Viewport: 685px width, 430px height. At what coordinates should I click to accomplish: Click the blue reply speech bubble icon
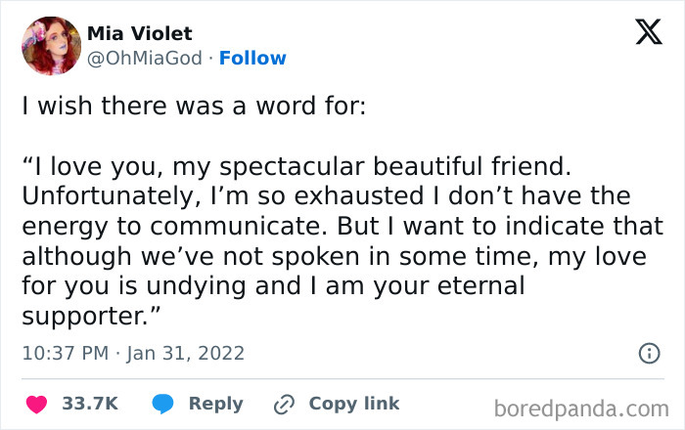tap(162, 404)
